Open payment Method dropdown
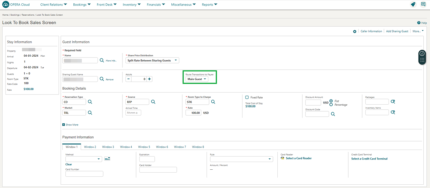430x188 pixels. click(x=84, y=159)
